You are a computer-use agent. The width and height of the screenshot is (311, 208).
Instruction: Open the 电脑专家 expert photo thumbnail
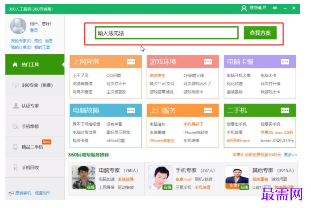(x=83, y=177)
